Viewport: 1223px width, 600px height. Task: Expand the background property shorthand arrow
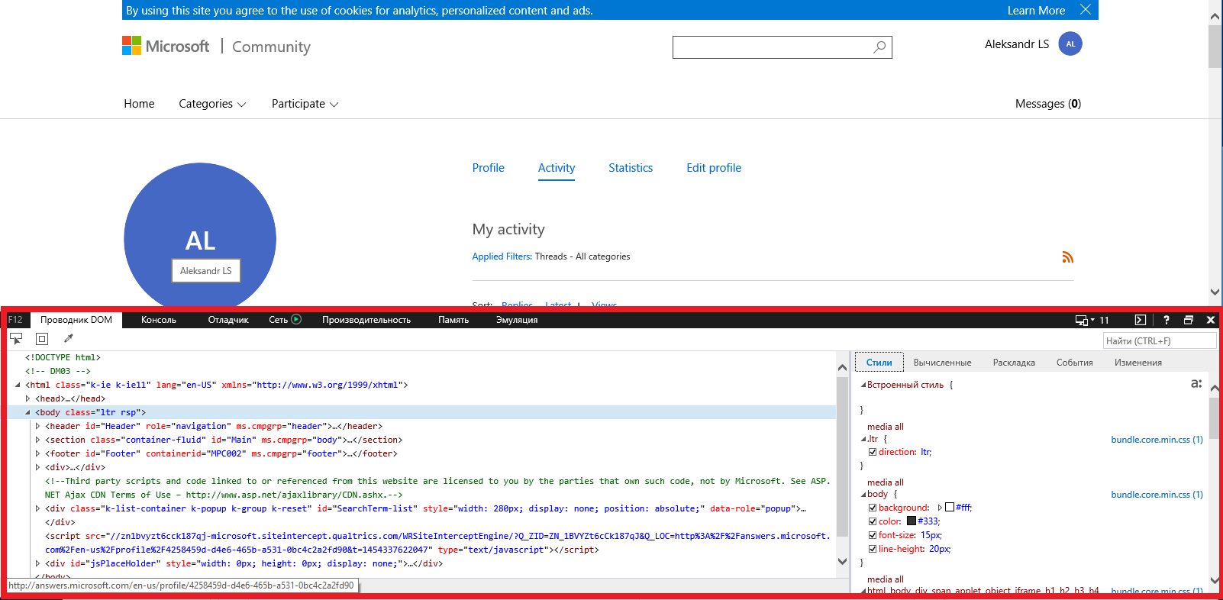940,508
